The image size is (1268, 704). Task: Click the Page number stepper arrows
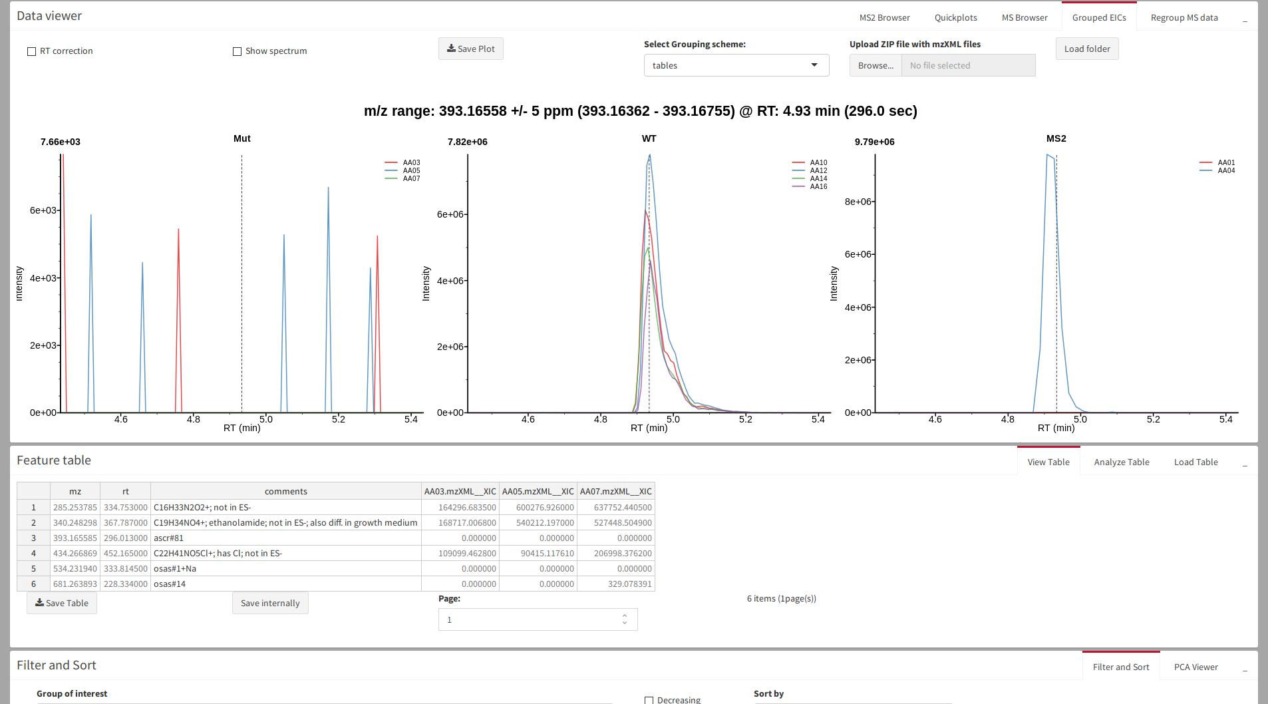(624, 619)
